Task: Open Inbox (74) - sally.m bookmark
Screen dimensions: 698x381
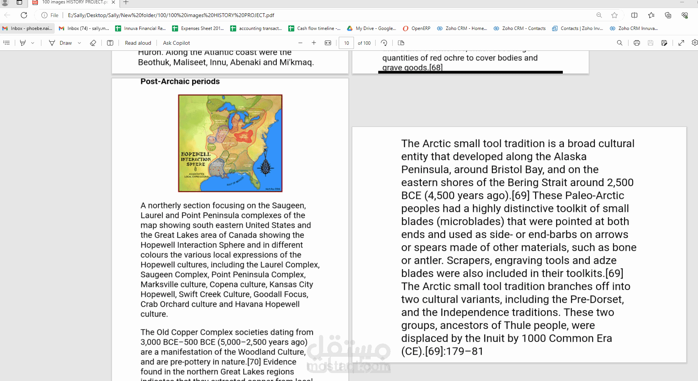Action: coord(84,28)
